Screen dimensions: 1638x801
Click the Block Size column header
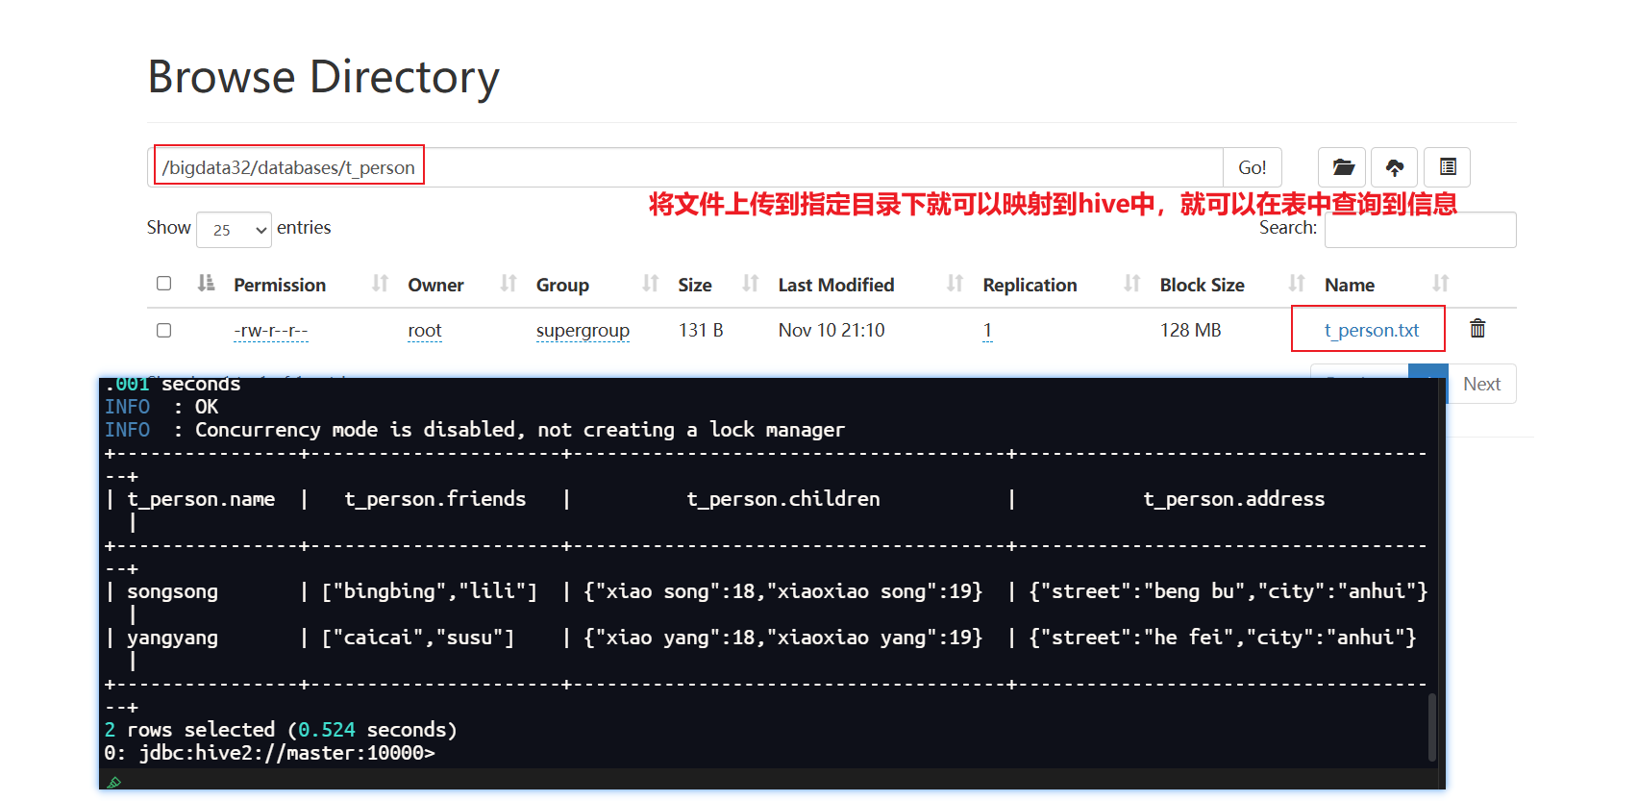click(x=1202, y=285)
